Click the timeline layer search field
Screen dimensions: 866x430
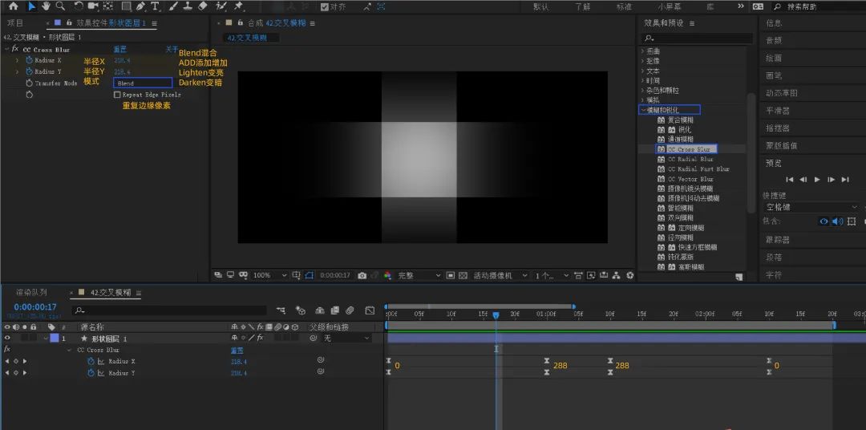pyautogui.click(x=169, y=310)
